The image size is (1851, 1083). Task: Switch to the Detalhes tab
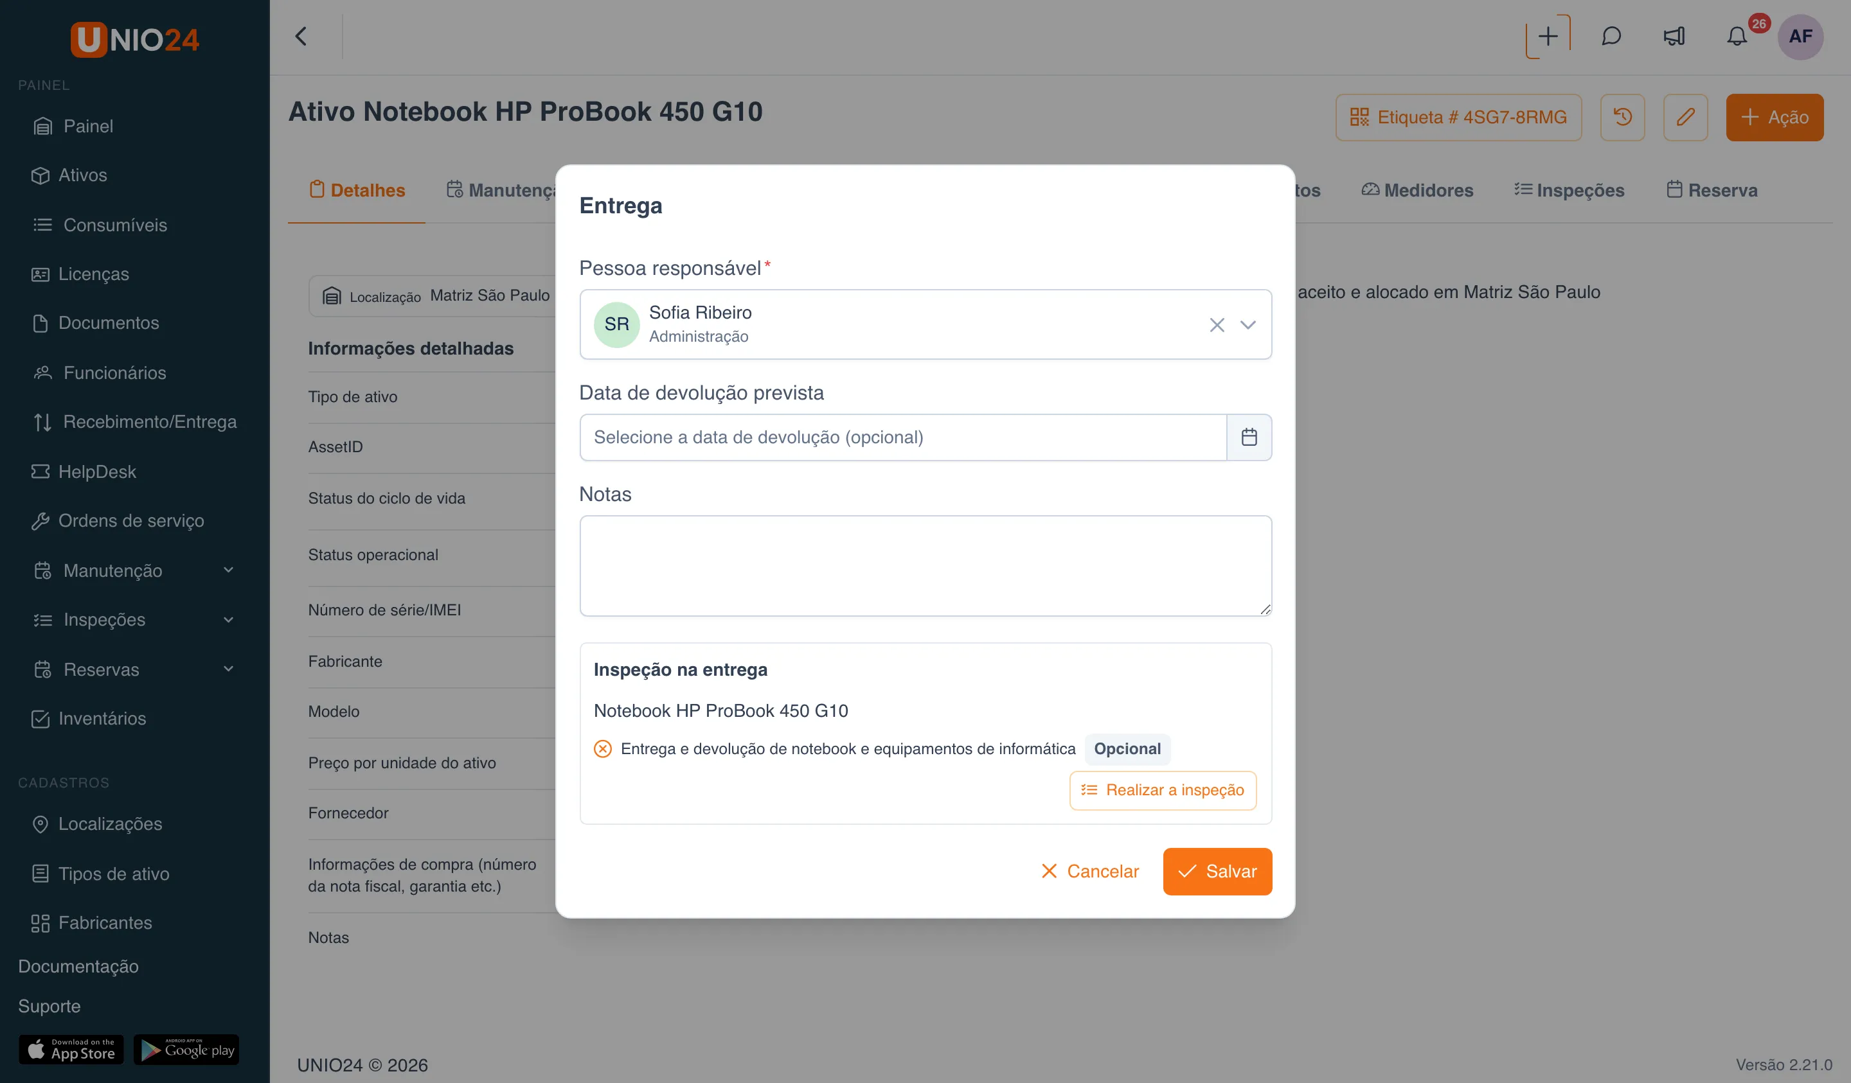click(357, 190)
